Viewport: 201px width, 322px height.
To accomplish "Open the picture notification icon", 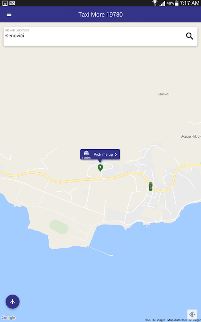I will (x=5, y=3).
